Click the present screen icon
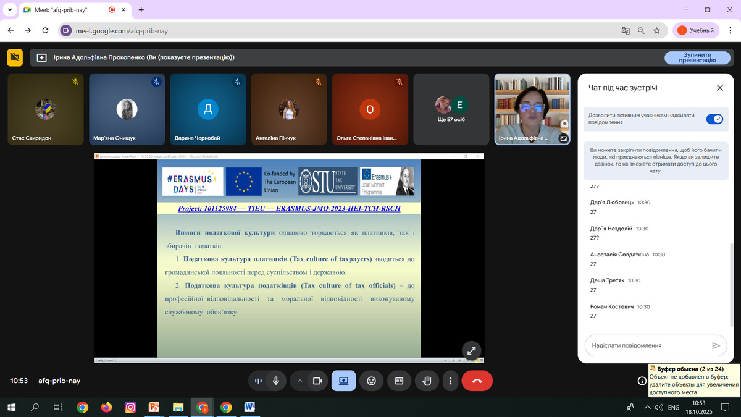Screen dimensions: 741x417 point(343,381)
